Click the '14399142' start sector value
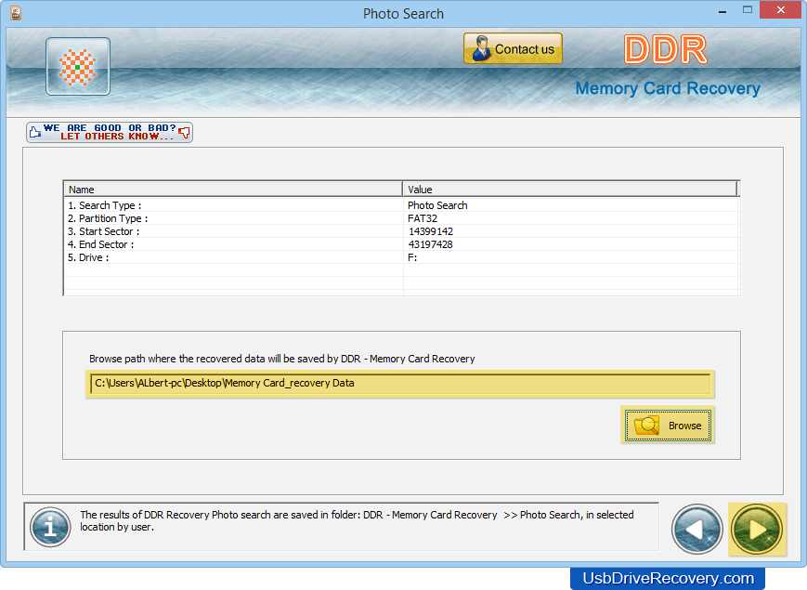 [431, 231]
